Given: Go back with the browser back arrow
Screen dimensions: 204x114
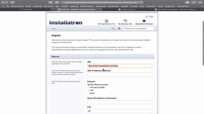Looking at the screenshot, I should pos(3,2).
